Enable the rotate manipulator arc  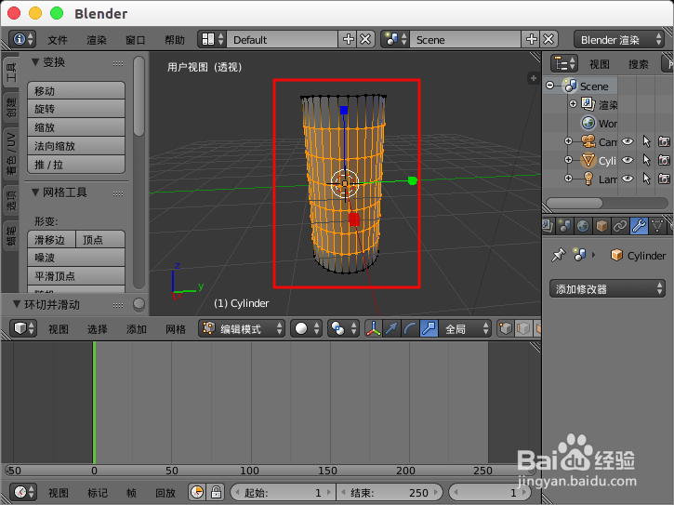coord(410,328)
